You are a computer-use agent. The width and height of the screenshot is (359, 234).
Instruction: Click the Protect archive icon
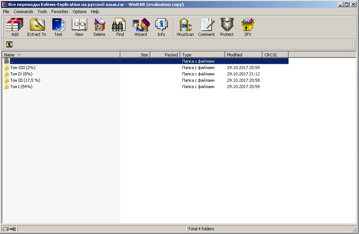coord(227,27)
